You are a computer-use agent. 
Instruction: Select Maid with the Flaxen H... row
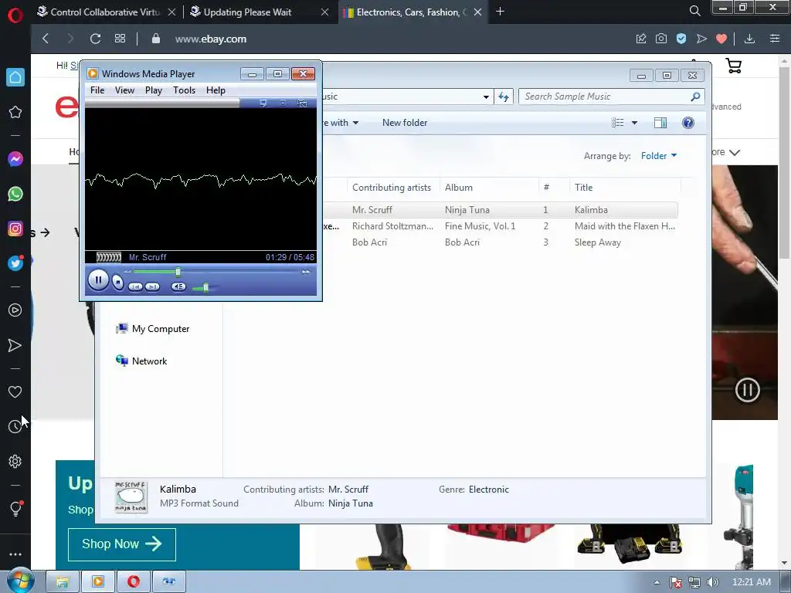[501, 226]
